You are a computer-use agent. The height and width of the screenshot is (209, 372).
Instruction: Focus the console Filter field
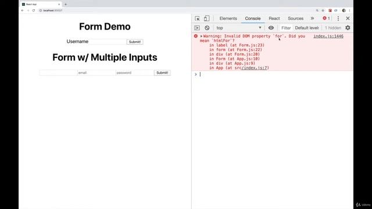(286, 28)
